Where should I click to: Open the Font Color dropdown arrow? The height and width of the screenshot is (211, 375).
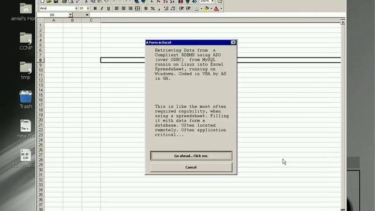[x=221, y=9]
